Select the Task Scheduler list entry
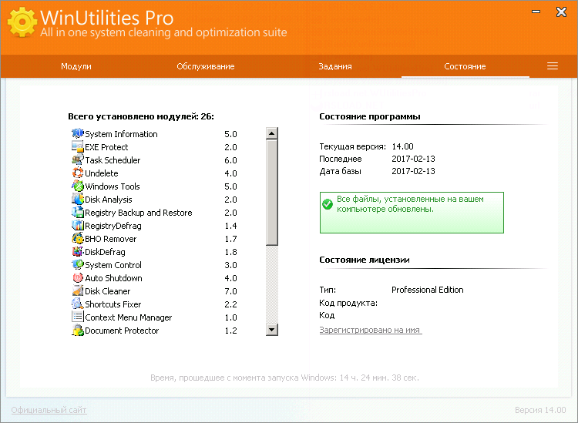 coord(113,160)
